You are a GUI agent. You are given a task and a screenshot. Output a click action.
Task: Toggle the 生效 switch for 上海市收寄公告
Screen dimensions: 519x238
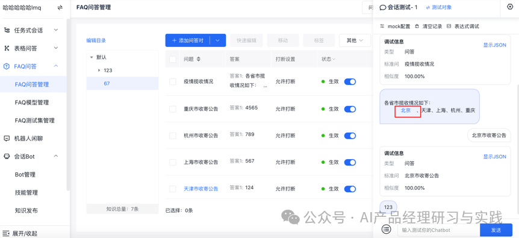click(x=350, y=162)
